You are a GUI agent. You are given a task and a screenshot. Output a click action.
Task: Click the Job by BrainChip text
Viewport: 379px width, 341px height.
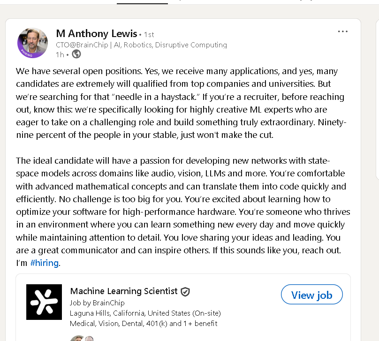pyautogui.click(x=97, y=303)
